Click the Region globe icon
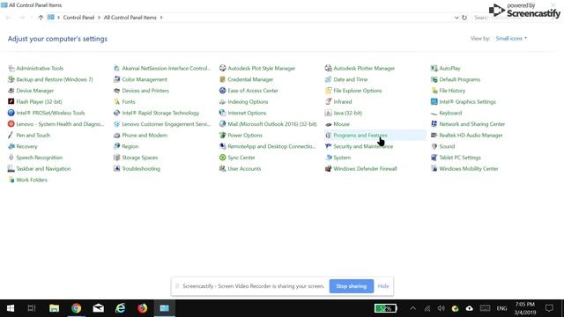 116,146
